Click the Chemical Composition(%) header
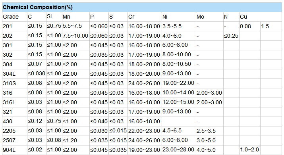 (142, 8)
